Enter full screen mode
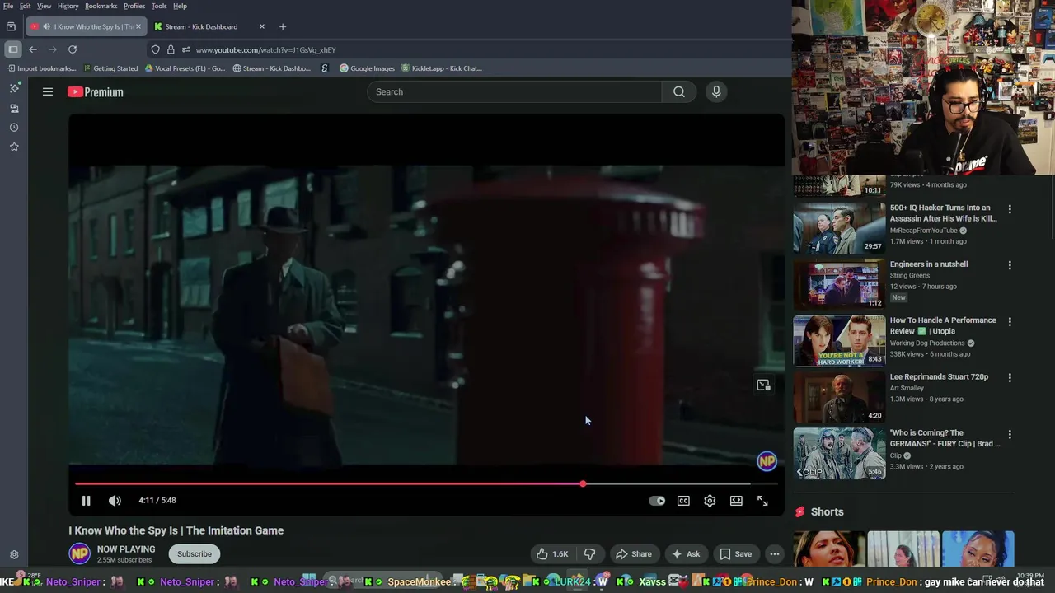The width and height of the screenshot is (1055, 593). coord(762,501)
